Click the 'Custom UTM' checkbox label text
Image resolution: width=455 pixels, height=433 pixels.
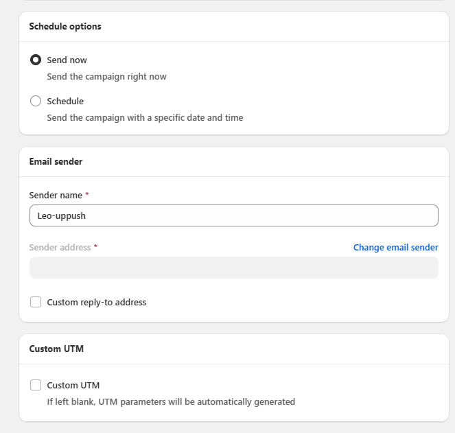point(73,386)
